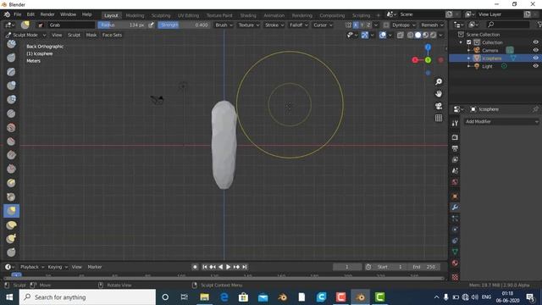Click the Windows Search for anything box

87,297
